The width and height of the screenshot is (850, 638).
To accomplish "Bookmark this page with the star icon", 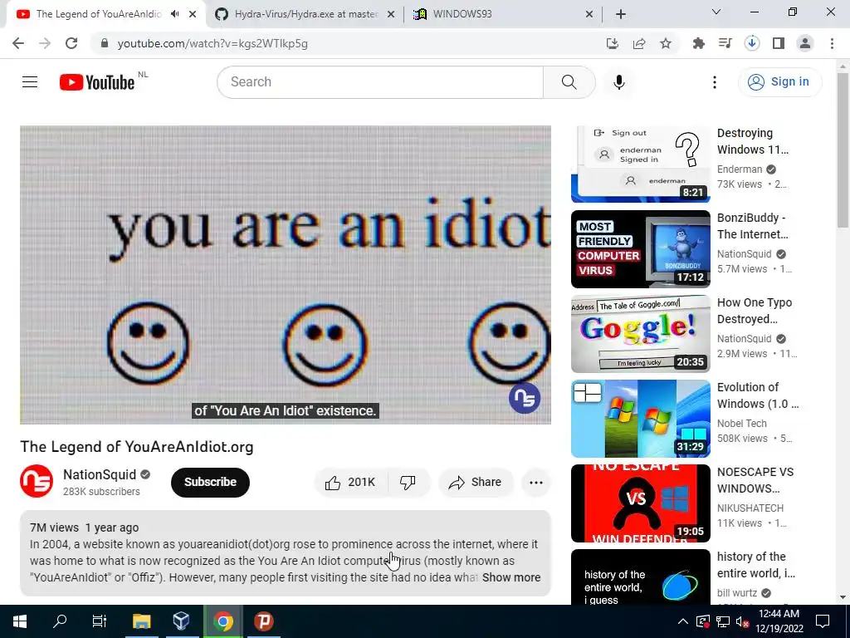I will point(666,43).
